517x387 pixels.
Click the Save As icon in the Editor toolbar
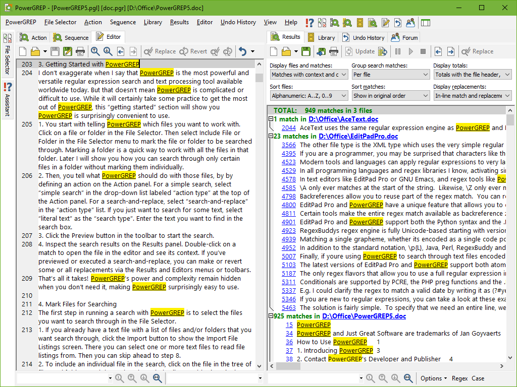coord(68,51)
